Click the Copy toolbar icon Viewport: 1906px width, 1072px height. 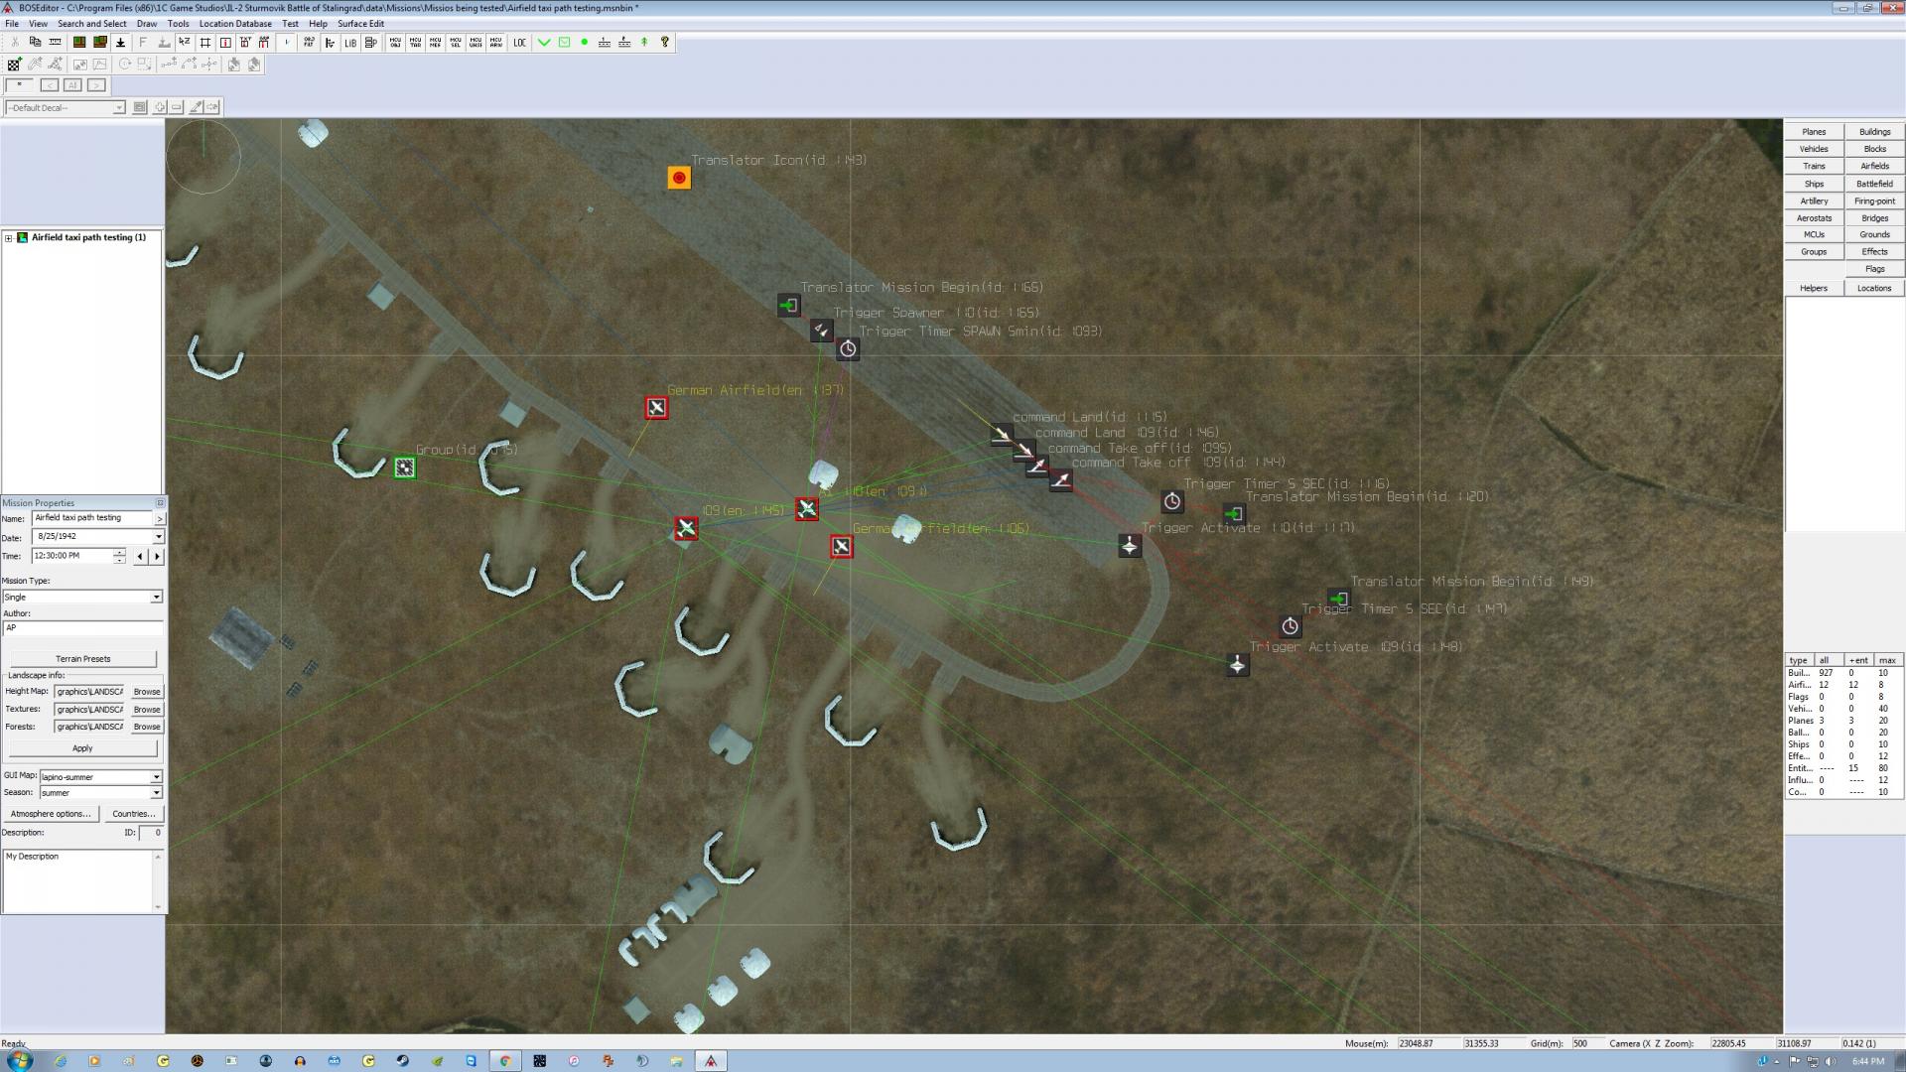35,43
